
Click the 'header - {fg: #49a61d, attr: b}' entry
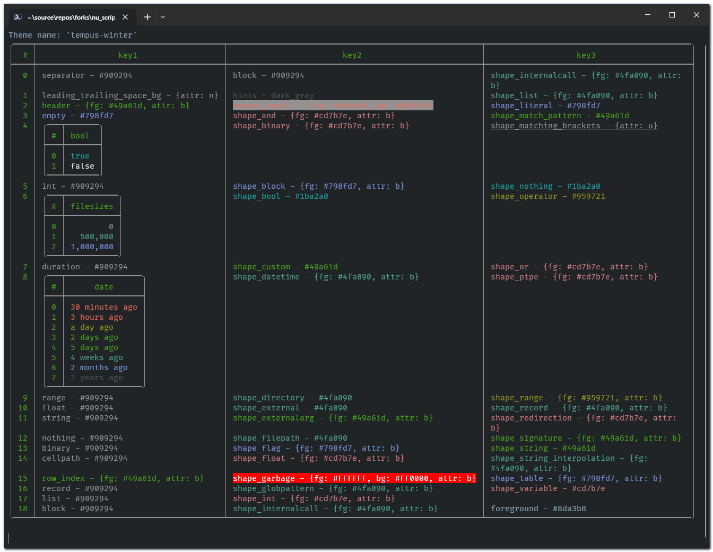(x=116, y=106)
